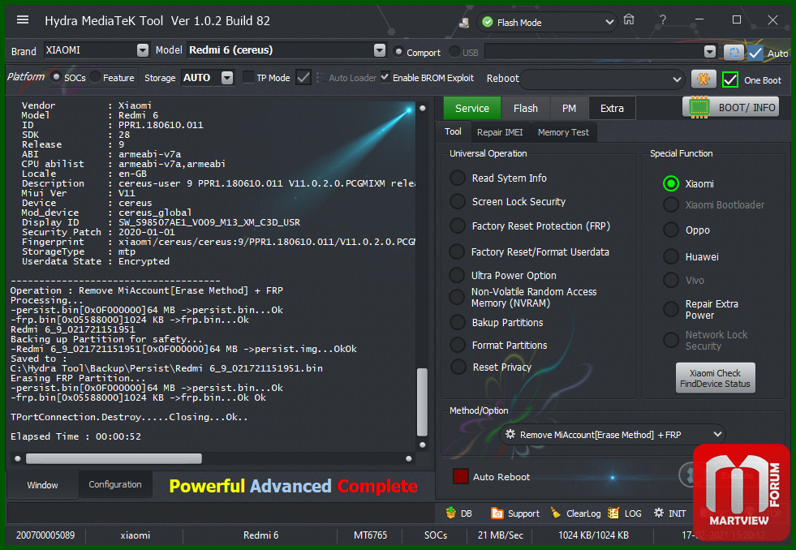Click the help question mark icon
Viewport: 796px width, 550px height.
pyautogui.click(x=664, y=19)
